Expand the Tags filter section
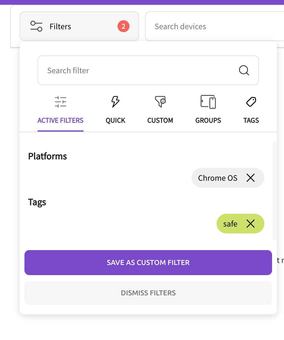The image size is (284, 340). tap(37, 202)
